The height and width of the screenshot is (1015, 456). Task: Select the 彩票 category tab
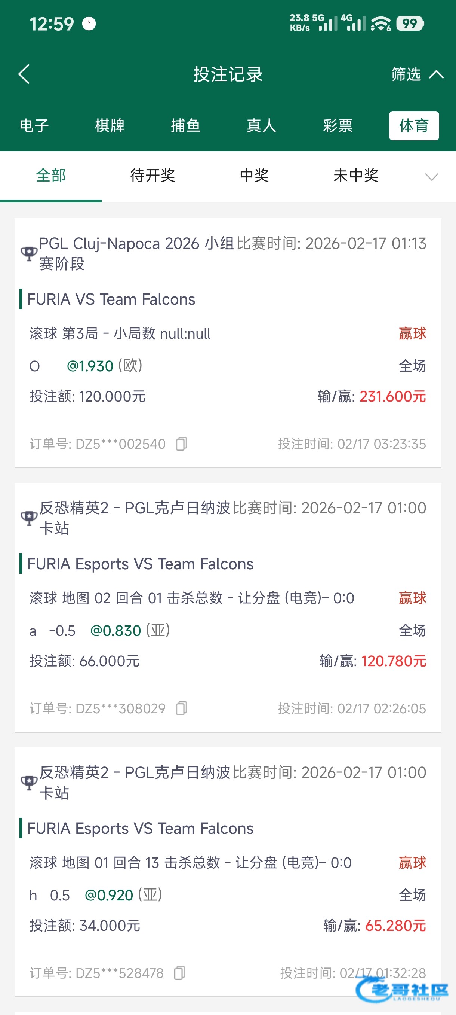338,126
